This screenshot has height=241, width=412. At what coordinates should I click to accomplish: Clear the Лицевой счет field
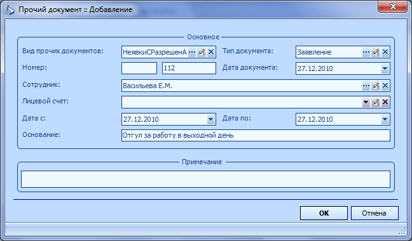385,102
